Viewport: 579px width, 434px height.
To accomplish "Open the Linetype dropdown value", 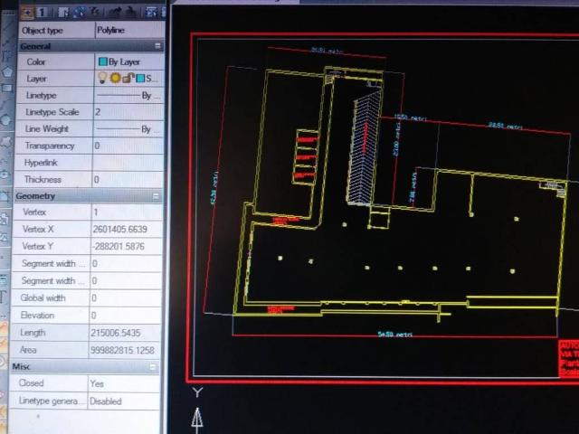I will click(127, 96).
